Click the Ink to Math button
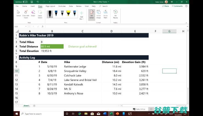203x116 pixels. 106,13
